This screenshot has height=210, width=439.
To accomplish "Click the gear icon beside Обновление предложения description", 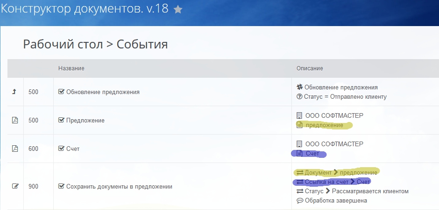I will tap(299, 87).
